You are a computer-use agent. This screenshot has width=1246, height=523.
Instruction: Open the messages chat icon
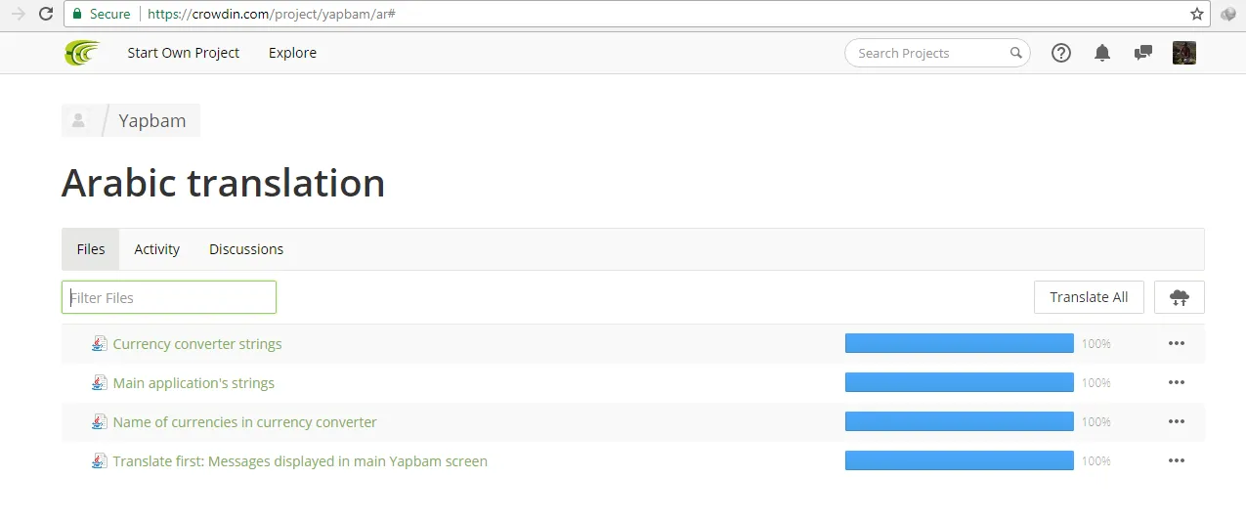[x=1142, y=53]
